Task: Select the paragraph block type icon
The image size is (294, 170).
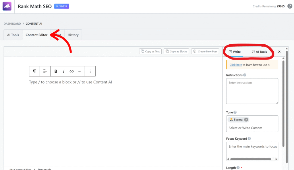Action: [34, 71]
